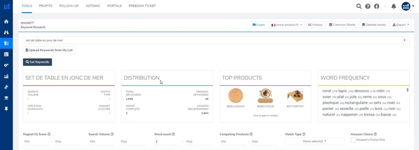Click the Get Keywords button
Viewport: 419px width, 150px height.
pos(37,62)
